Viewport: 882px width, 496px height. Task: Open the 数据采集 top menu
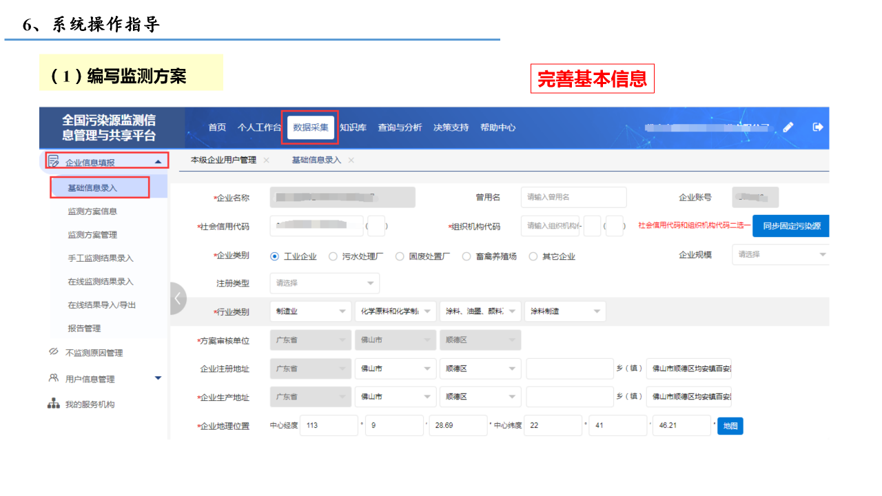[x=310, y=127]
